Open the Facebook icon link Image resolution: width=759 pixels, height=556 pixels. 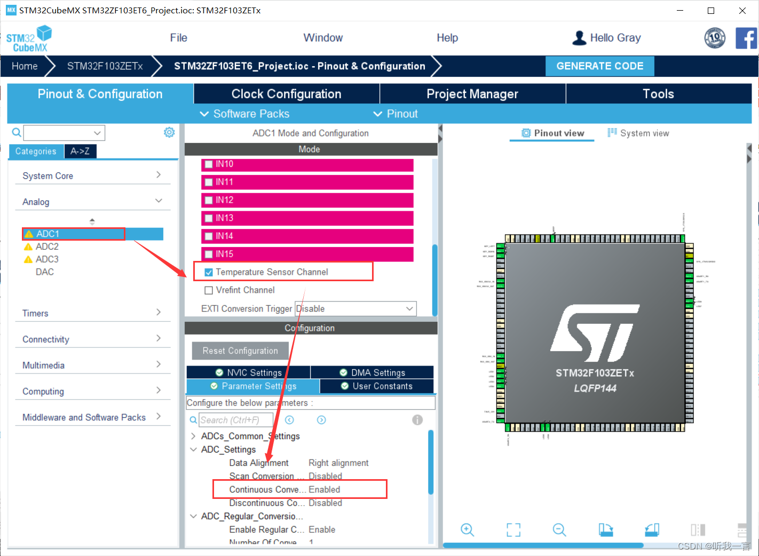tap(746, 38)
